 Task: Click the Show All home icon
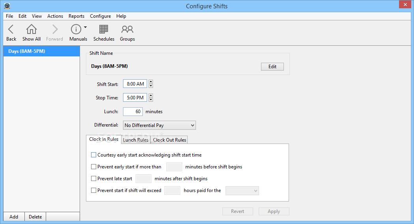(32, 30)
